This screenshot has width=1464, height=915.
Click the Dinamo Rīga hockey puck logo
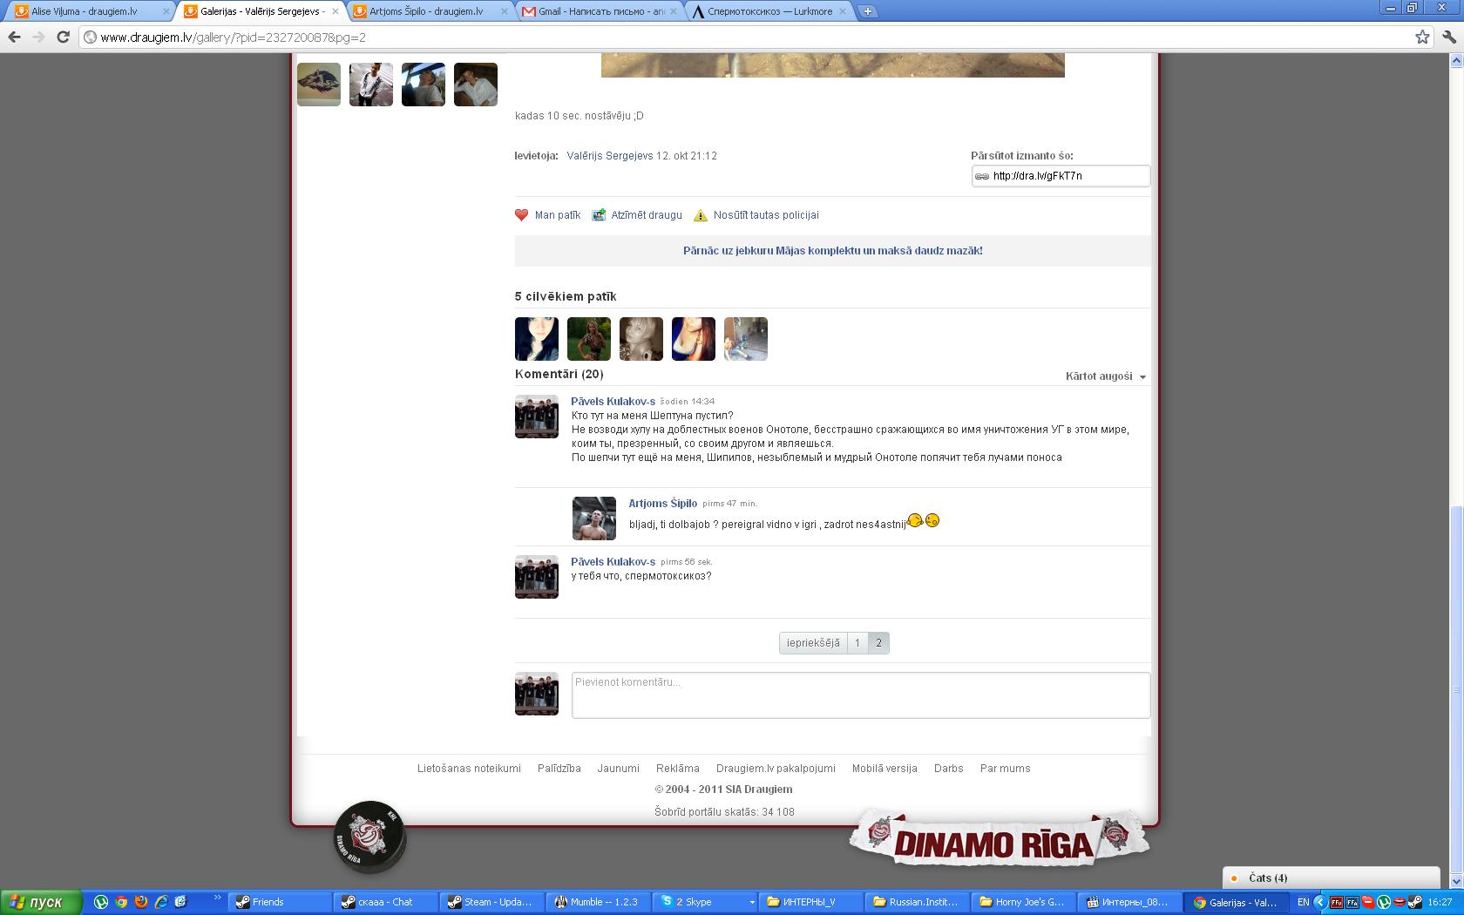click(370, 837)
